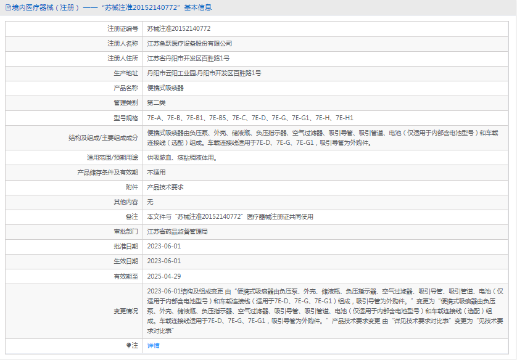Click the structure and composition description text
This screenshot has width=517, height=360.
click(x=323, y=137)
